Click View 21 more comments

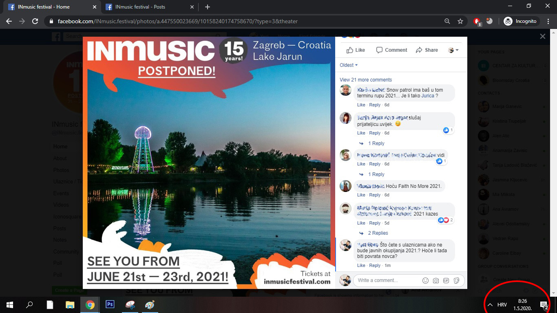pyautogui.click(x=366, y=80)
